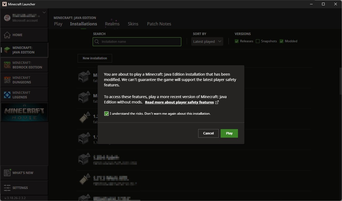Open launcher Settings
Image resolution: width=342 pixels, height=201 pixels.
pos(24,188)
